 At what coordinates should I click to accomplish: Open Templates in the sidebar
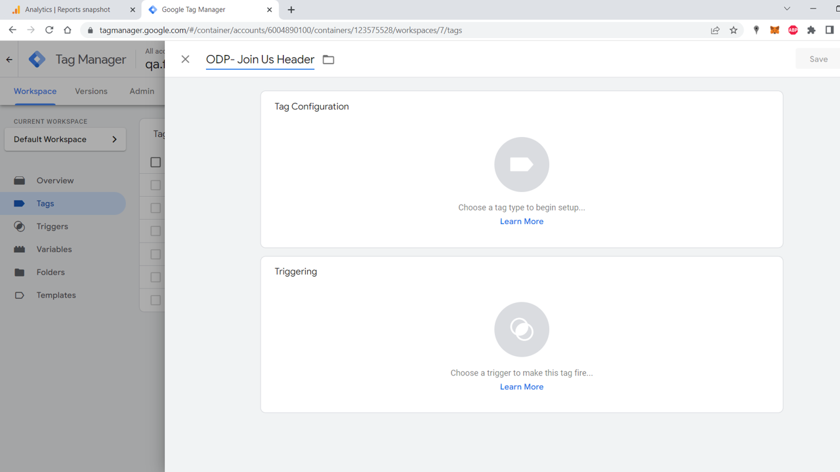pos(56,295)
